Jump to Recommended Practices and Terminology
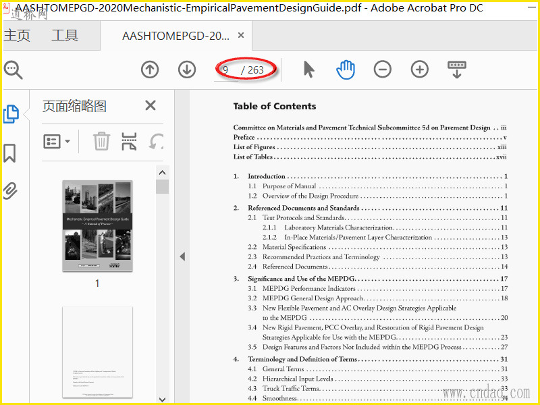The image size is (540, 405). tap(378, 257)
